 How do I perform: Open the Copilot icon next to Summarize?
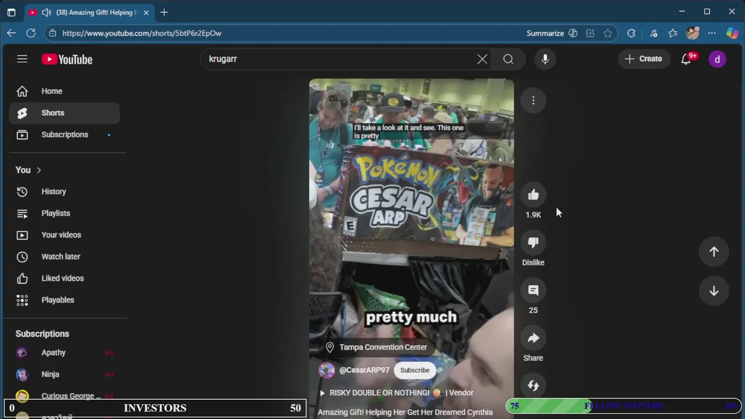tap(573, 33)
